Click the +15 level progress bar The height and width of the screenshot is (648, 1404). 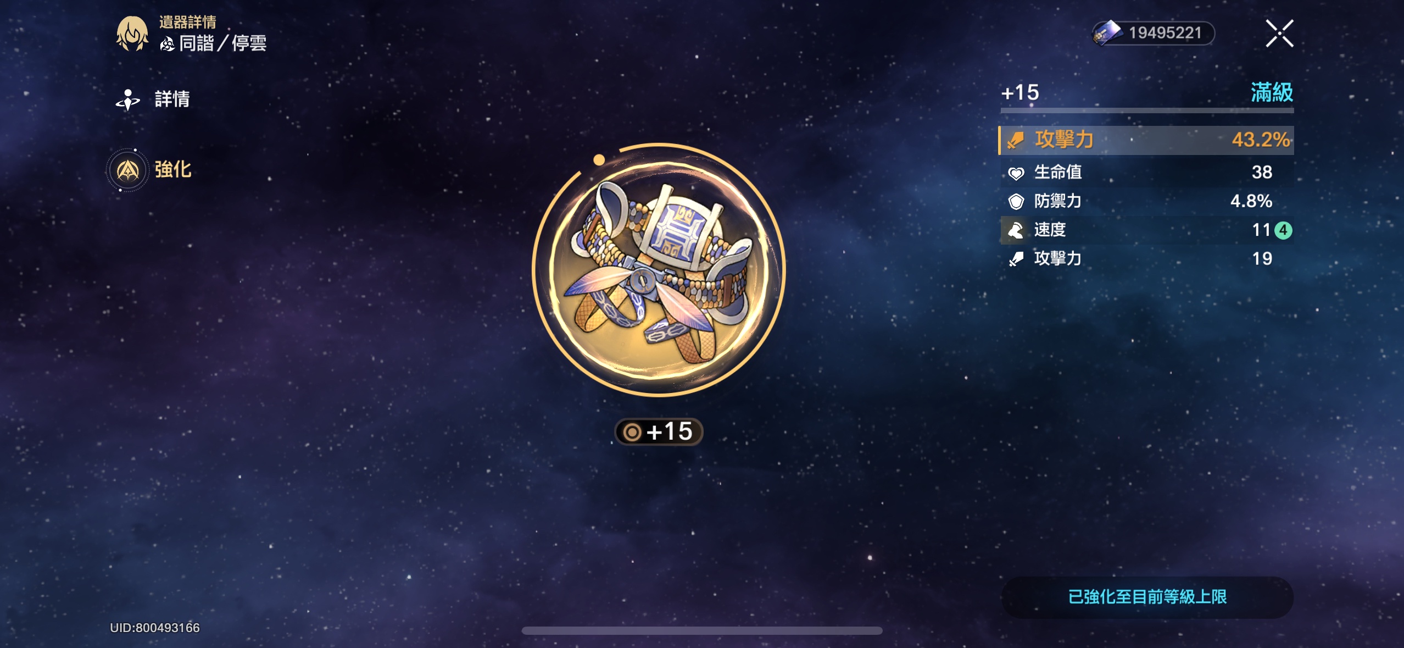tap(1147, 110)
